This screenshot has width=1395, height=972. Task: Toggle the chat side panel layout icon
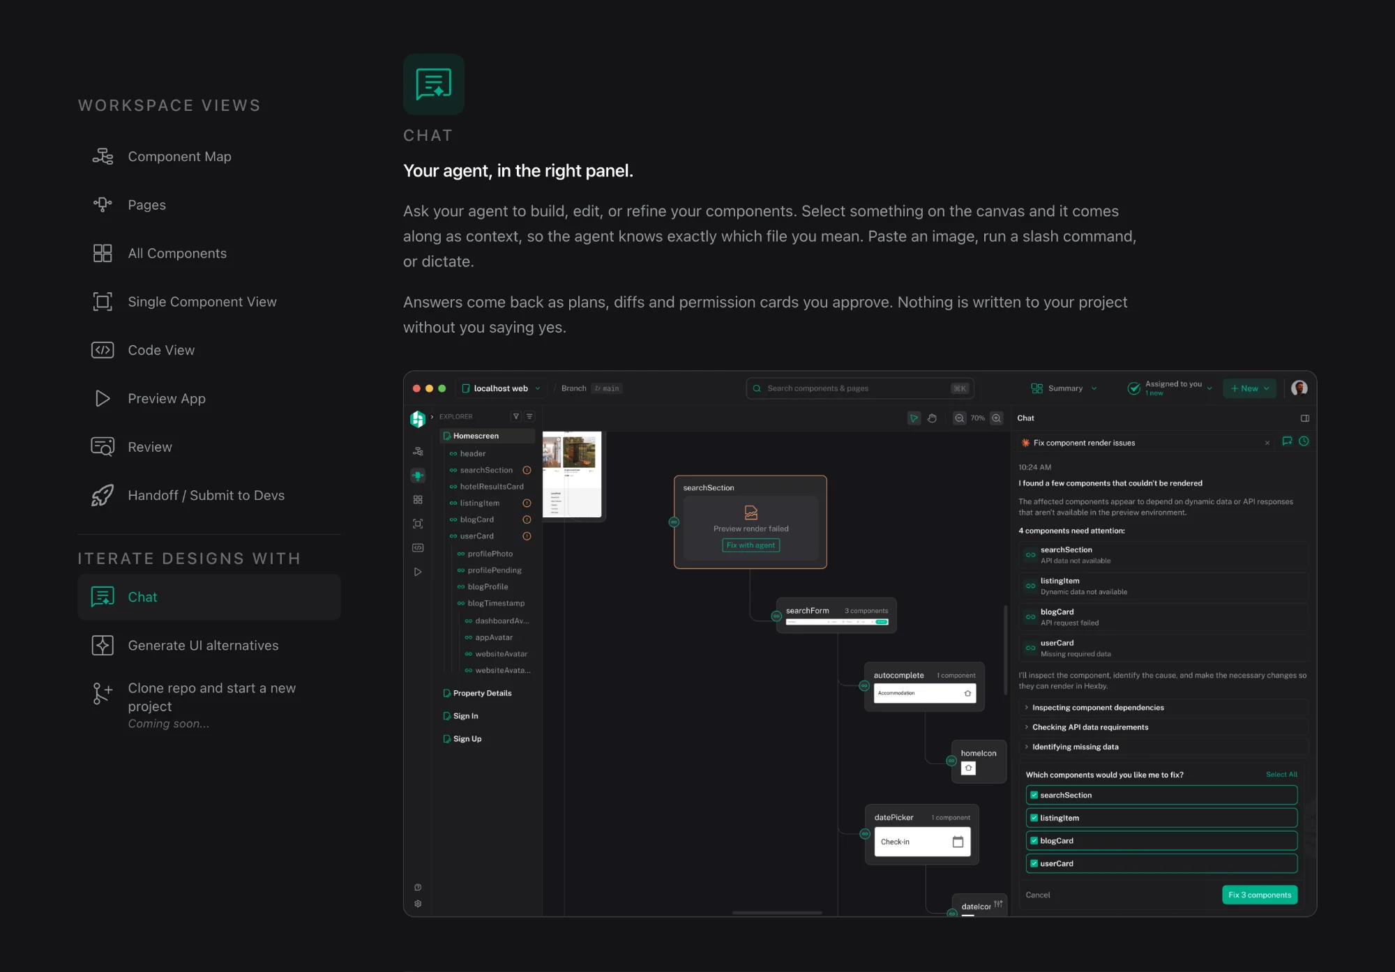(x=1304, y=418)
